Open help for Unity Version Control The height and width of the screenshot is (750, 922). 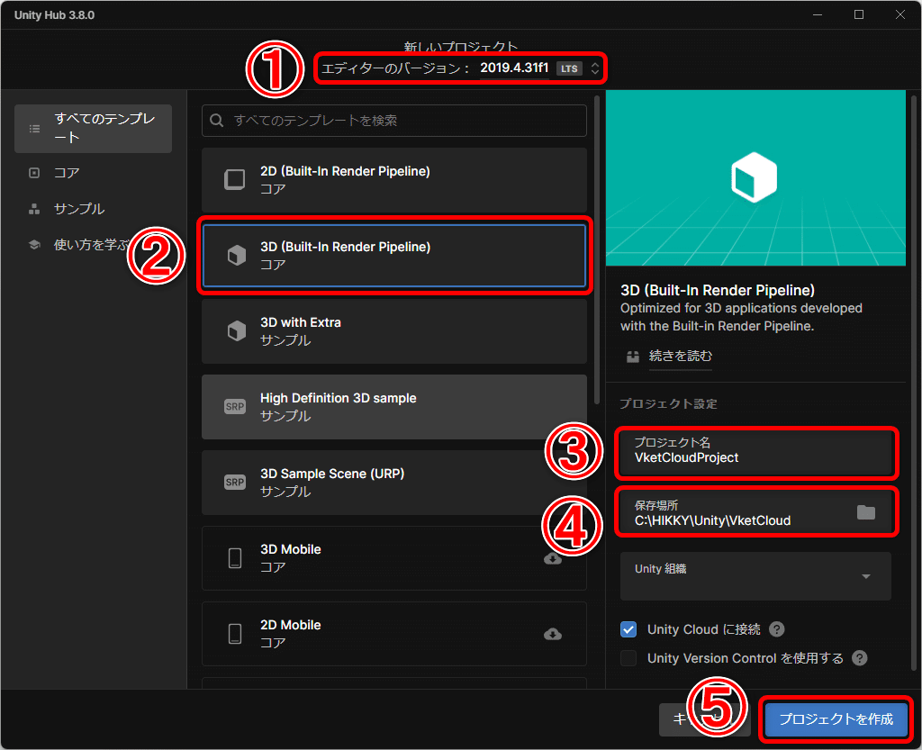click(860, 658)
